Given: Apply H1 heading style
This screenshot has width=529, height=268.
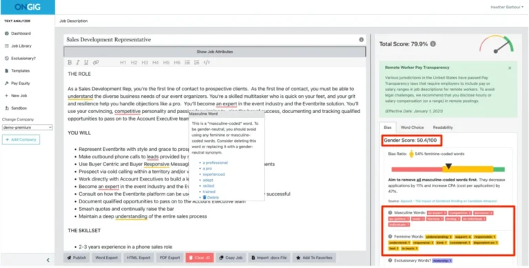Looking at the screenshot, I should point(123,63).
